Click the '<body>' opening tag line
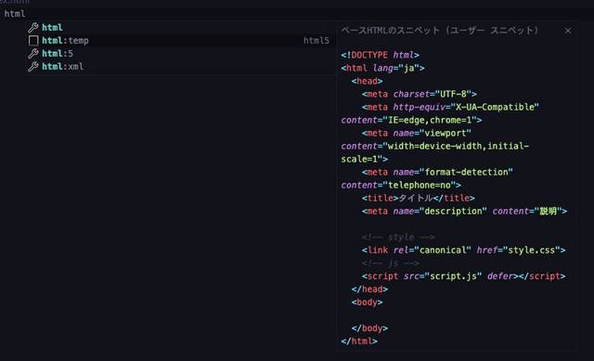Viewport: 594px width, 361px height. click(367, 303)
